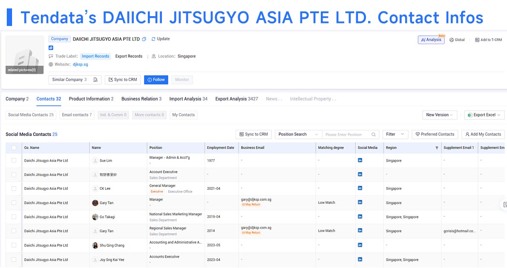
Task: Click the Update refresh icon
Action: click(x=153, y=39)
